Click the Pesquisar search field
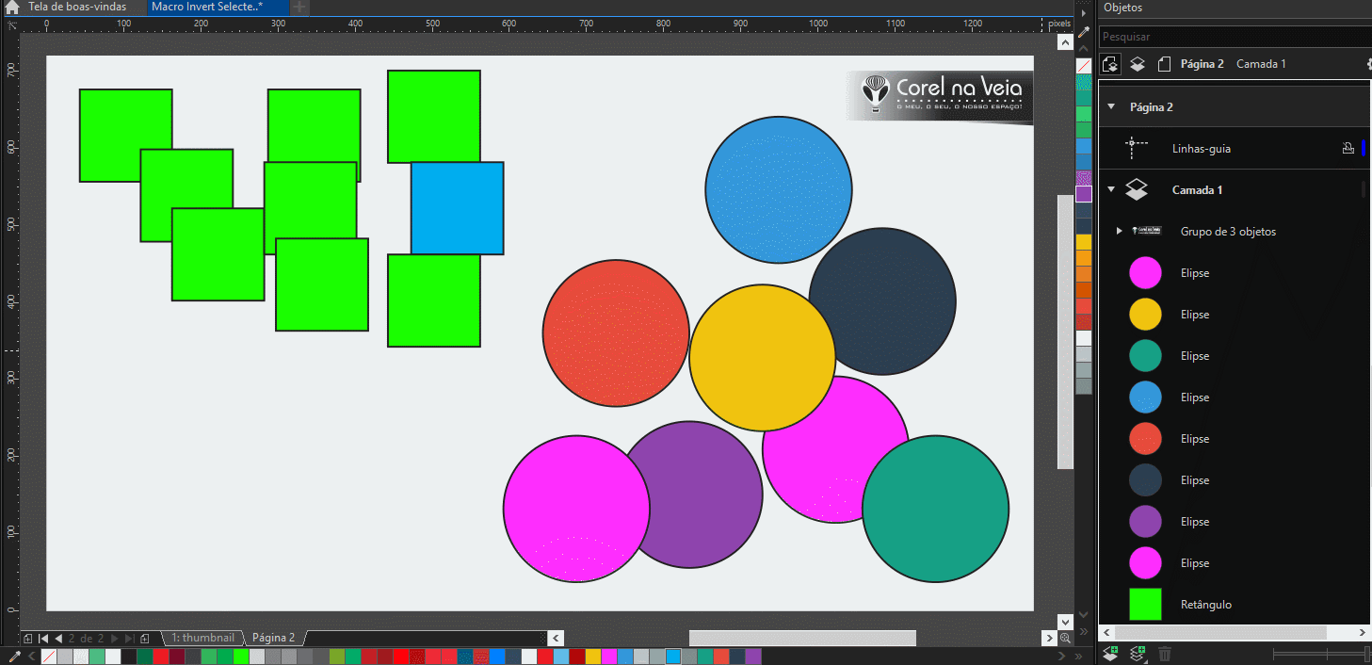Screen dimensions: 1372x665 [1224, 36]
